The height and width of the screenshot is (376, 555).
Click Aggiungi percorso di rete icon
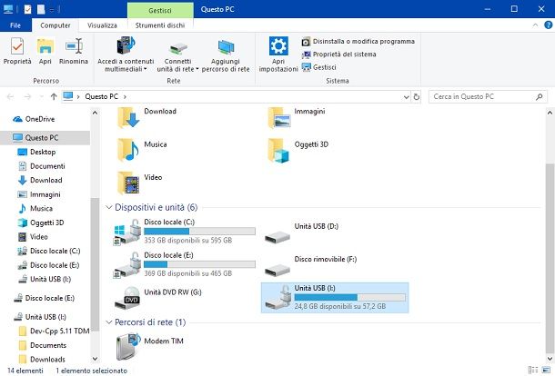pos(226,47)
